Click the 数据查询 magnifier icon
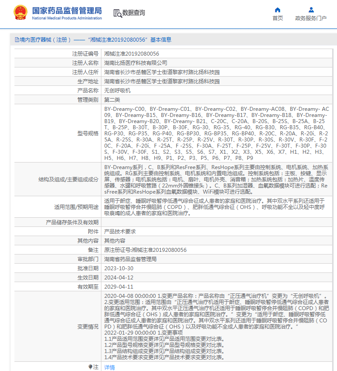This screenshot has width=337, height=371. pos(117,14)
